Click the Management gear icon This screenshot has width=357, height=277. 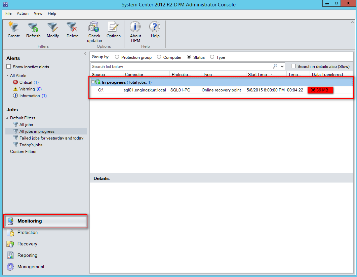click(10, 267)
